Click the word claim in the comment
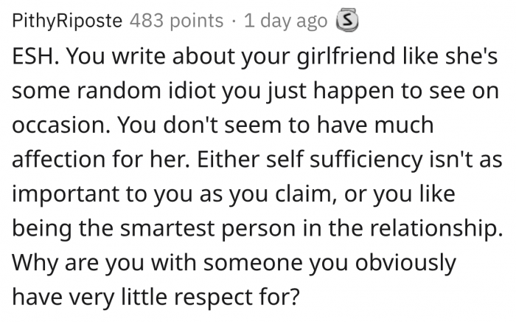This screenshot has width=516, height=322. [306, 194]
